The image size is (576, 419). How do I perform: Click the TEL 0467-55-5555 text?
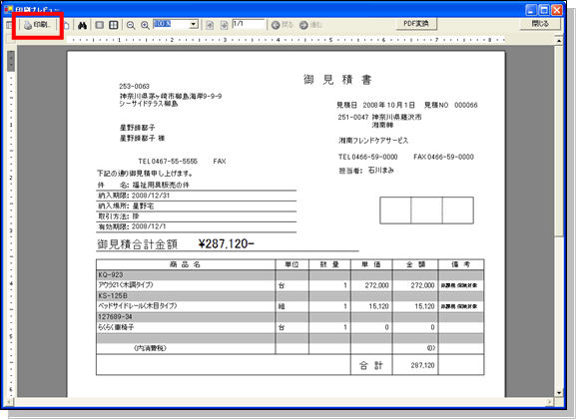click(168, 162)
